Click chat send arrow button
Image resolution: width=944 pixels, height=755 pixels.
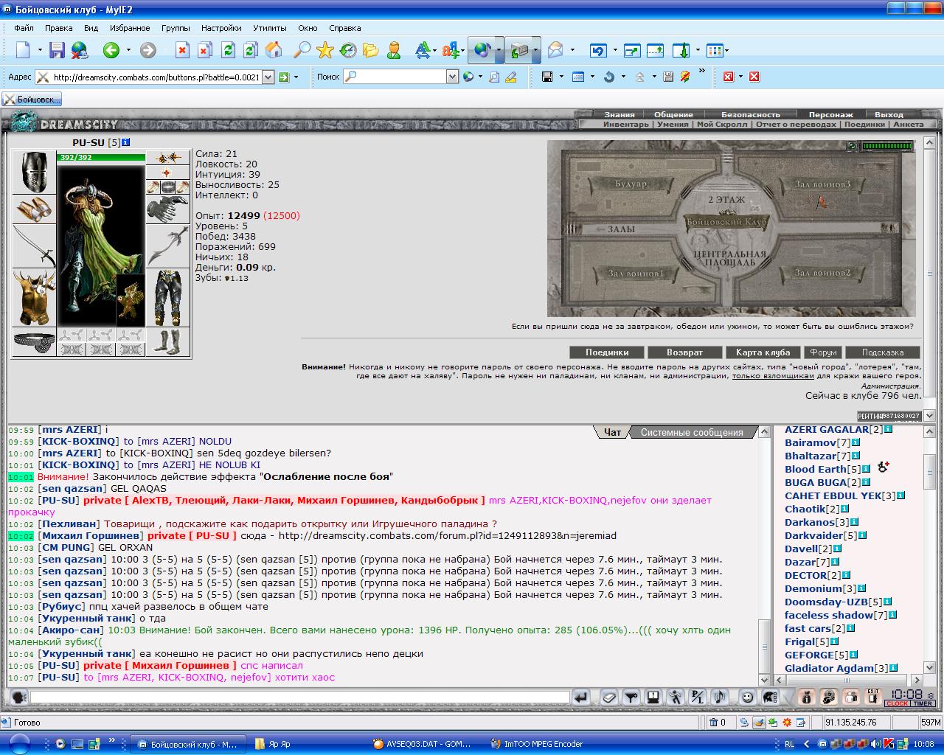pos(582,697)
